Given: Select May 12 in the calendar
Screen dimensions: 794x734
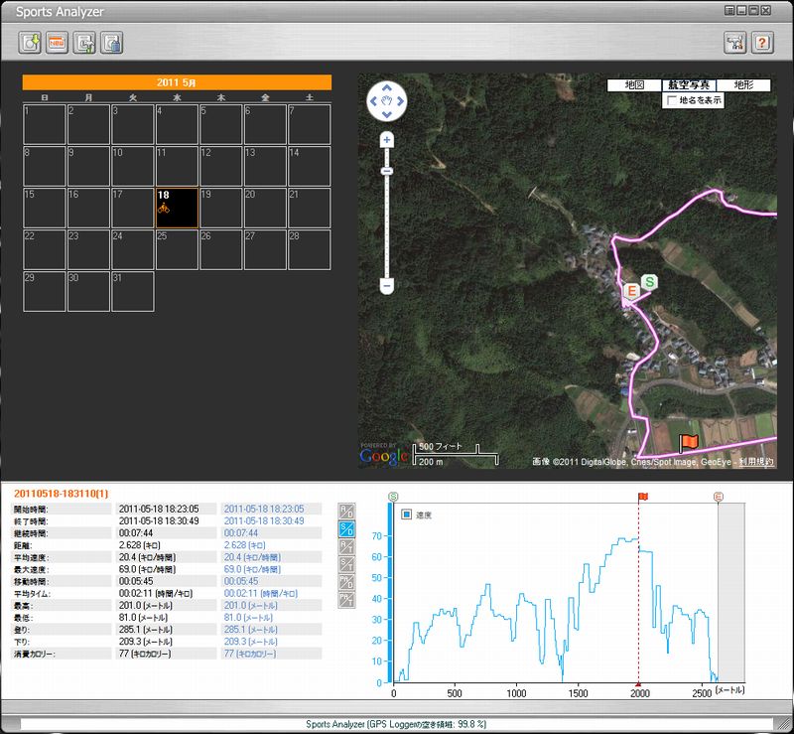Looking at the screenshot, I should point(220,166).
